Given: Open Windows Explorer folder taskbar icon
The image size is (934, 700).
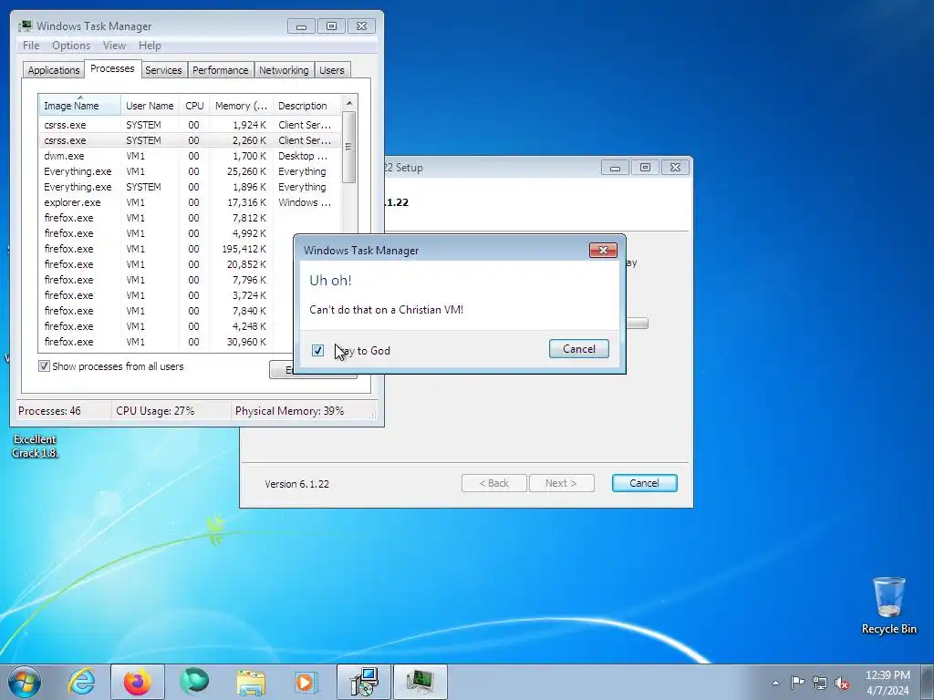Looking at the screenshot, I should pos(251,682).
